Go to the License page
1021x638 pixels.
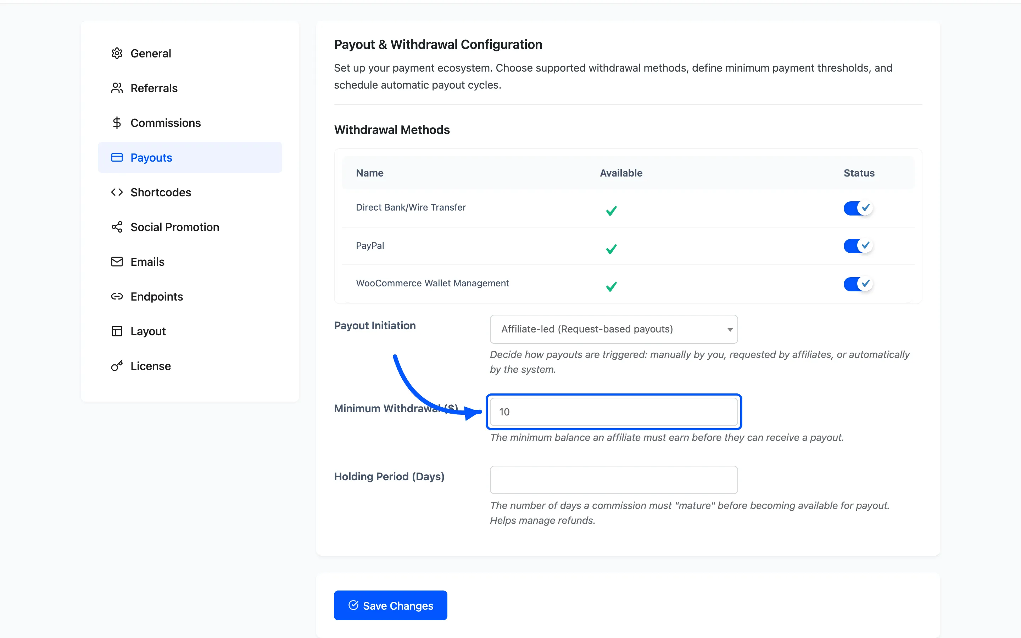pyautogui.click(x=190, y=366)
